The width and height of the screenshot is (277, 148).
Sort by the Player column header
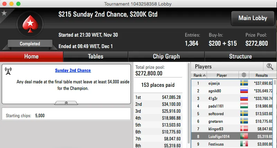tap(222, 75)
